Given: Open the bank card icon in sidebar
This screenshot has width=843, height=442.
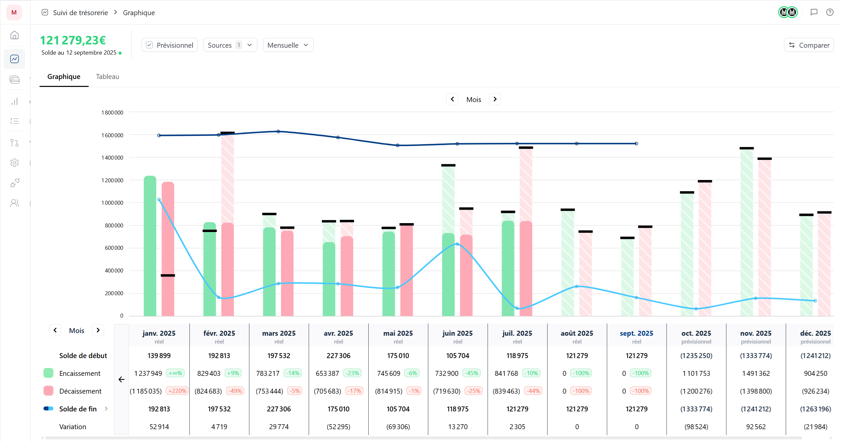Looking at the screenshot, I should click(14, 80).
